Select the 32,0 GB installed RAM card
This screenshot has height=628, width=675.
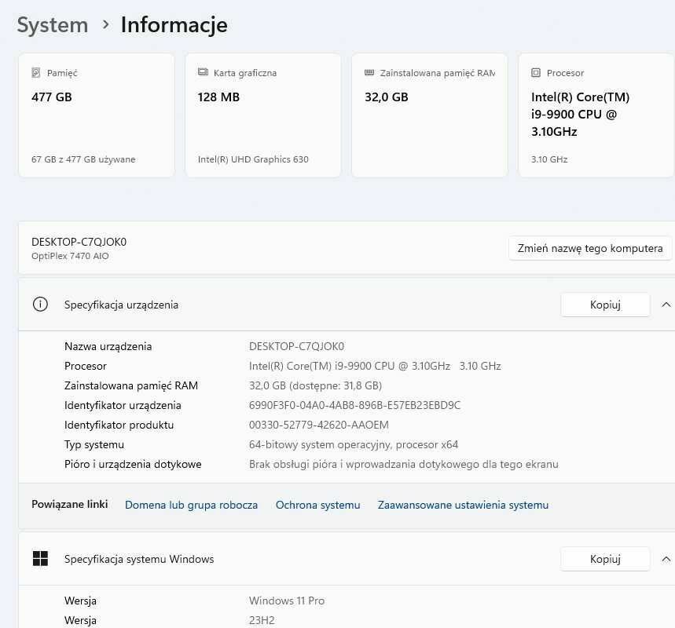click(430, 116)
